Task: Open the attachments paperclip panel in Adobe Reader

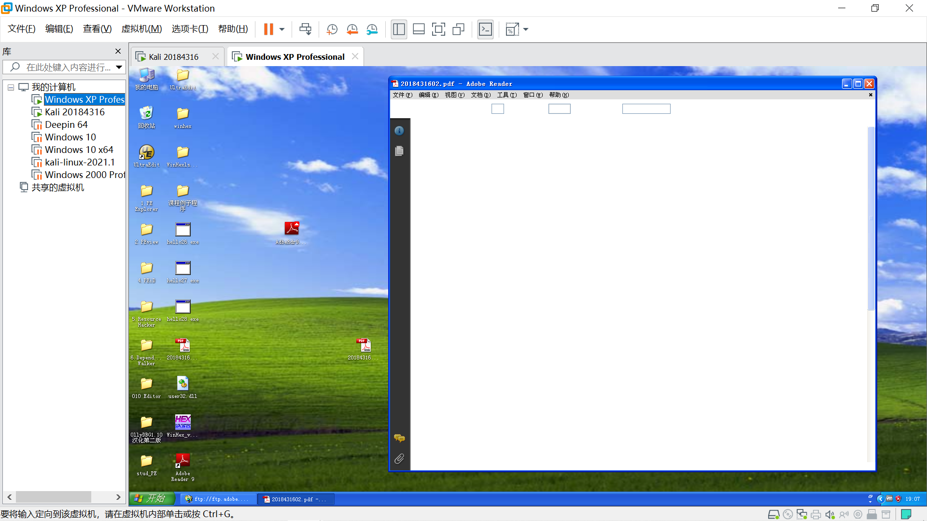Action: pos(399,459)
